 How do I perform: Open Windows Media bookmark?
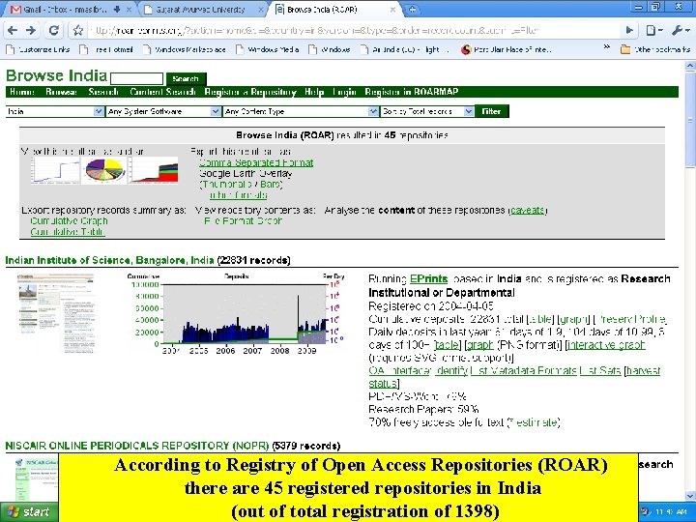[267, 49]
